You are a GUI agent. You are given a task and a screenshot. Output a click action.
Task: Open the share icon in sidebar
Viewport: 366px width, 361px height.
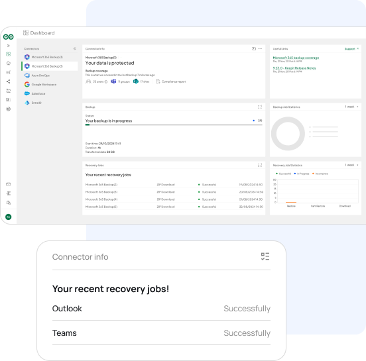tap(9, 81)
